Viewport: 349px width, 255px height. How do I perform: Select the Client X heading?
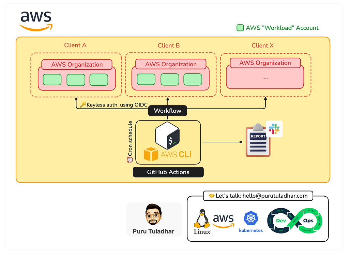(263, 45)
